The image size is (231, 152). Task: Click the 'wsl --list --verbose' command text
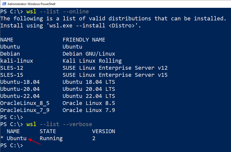tap(59, 124)
